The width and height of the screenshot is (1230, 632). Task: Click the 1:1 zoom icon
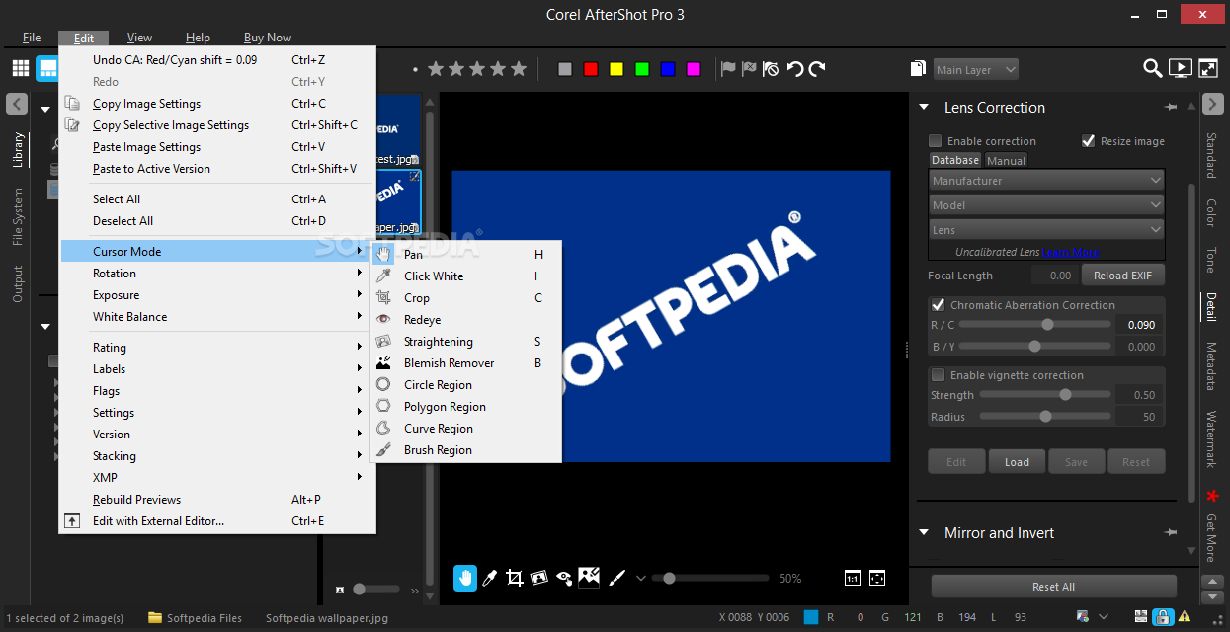coord(853,579)
